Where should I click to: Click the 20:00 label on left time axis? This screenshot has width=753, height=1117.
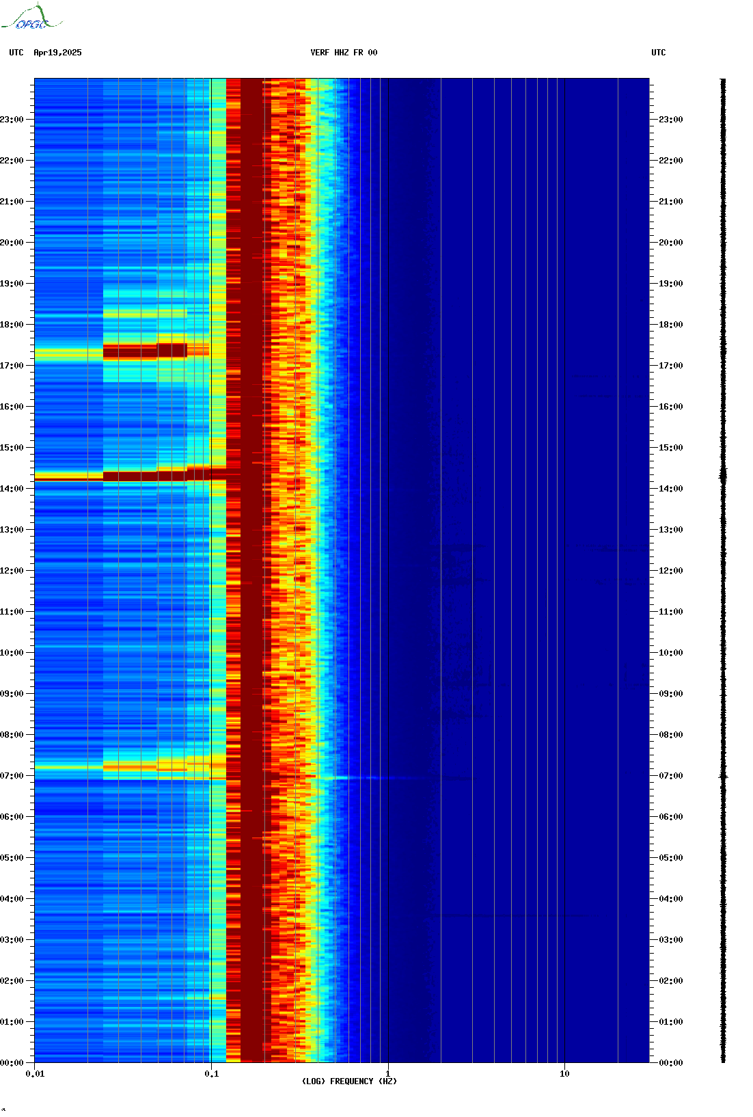click(x=12, y=243)
